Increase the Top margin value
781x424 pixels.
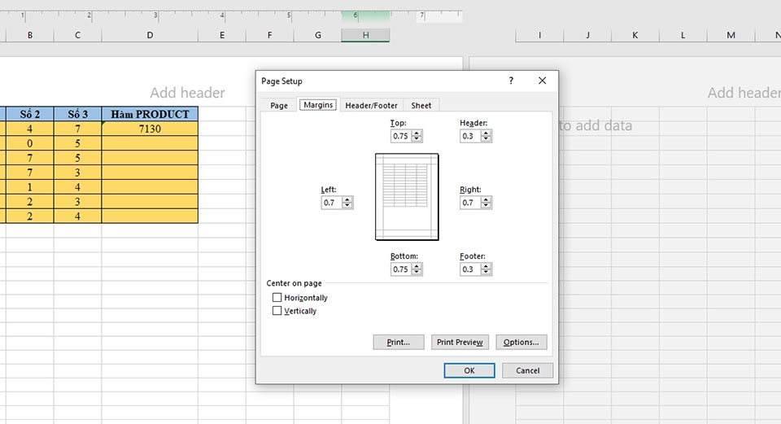417,133
